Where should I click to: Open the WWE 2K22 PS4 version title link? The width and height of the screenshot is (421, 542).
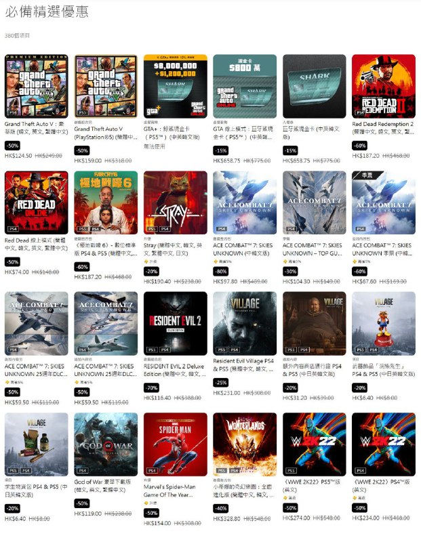381,486
